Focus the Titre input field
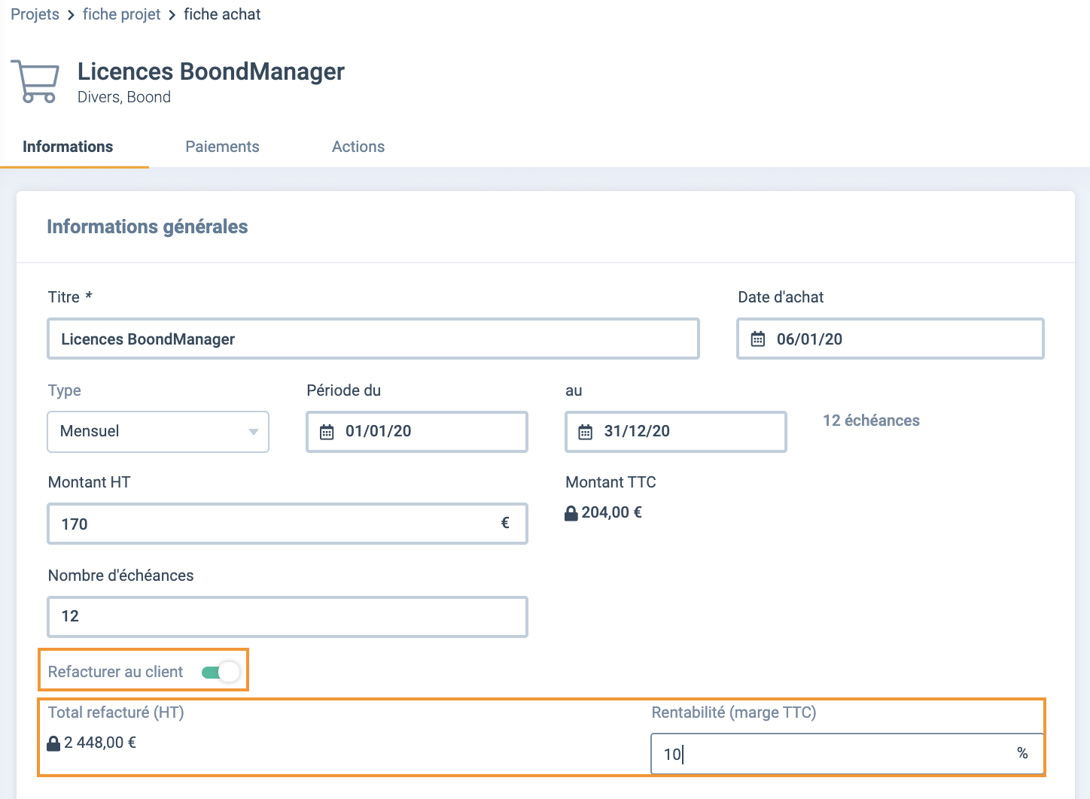The image size is (1090, 799). [x=373, y=339]
